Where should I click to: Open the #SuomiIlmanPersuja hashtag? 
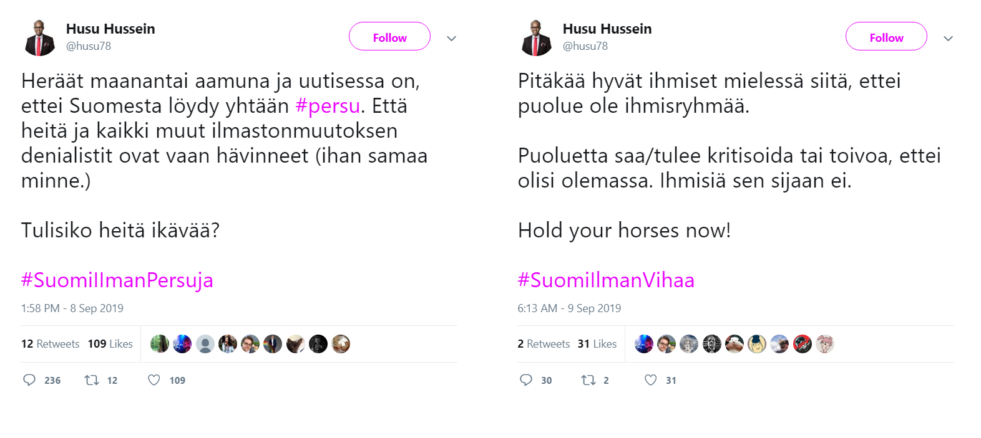[x=117, y=280]
